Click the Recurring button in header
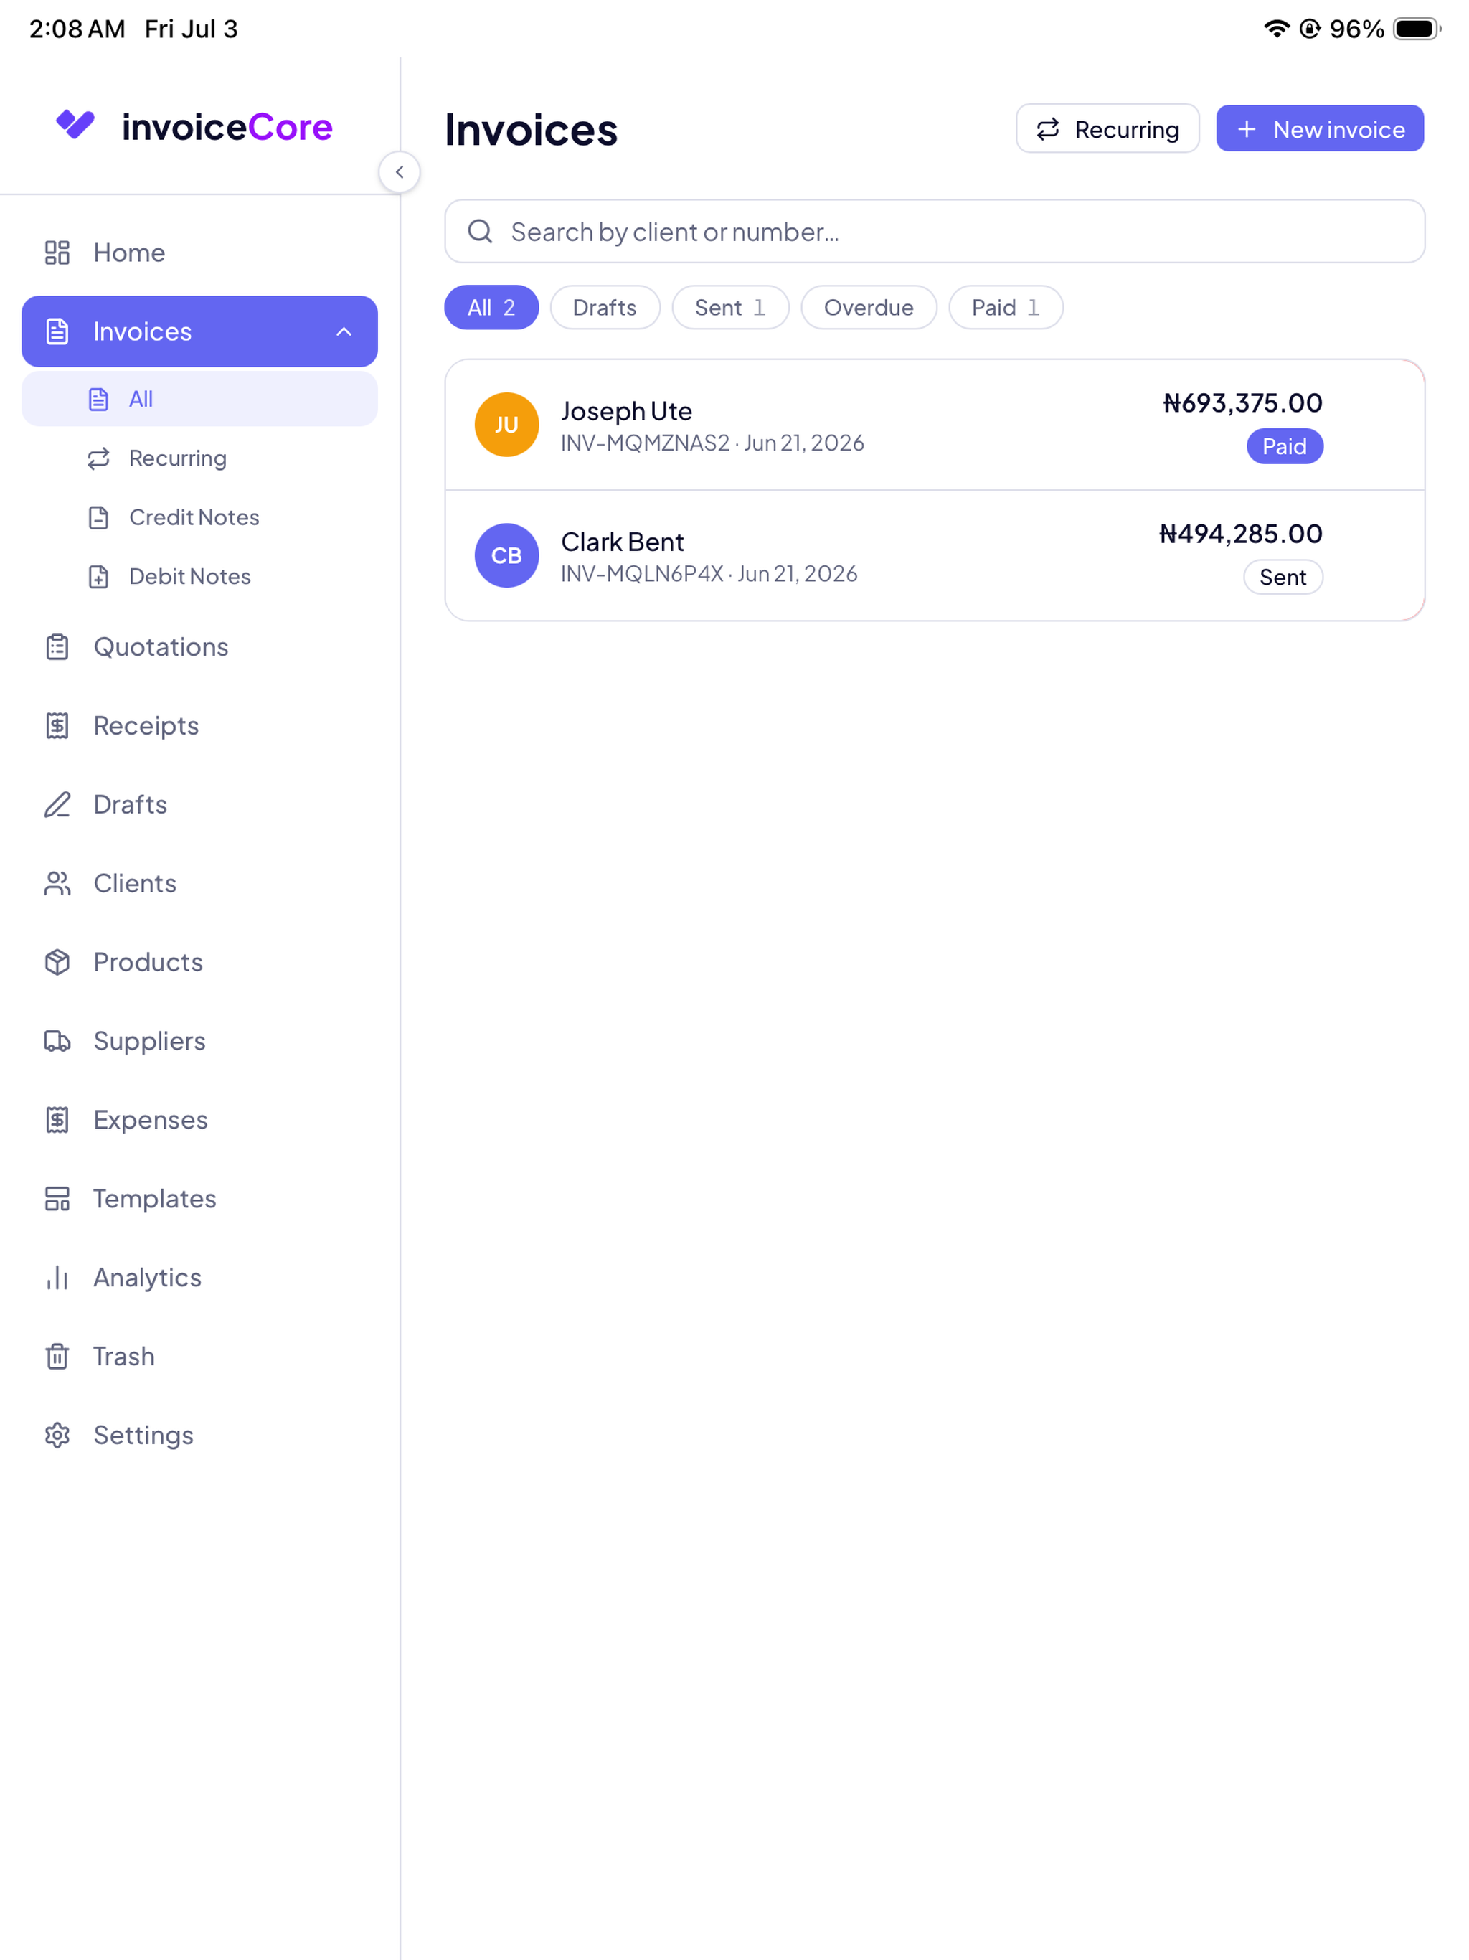Viewport: 1469px width, 1960px height. (1107, 129)
